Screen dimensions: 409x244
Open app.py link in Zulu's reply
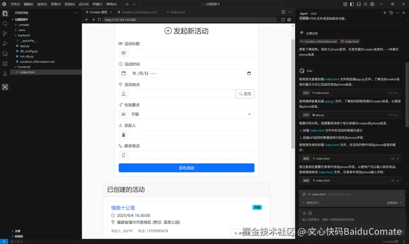(x=329, y=101)
